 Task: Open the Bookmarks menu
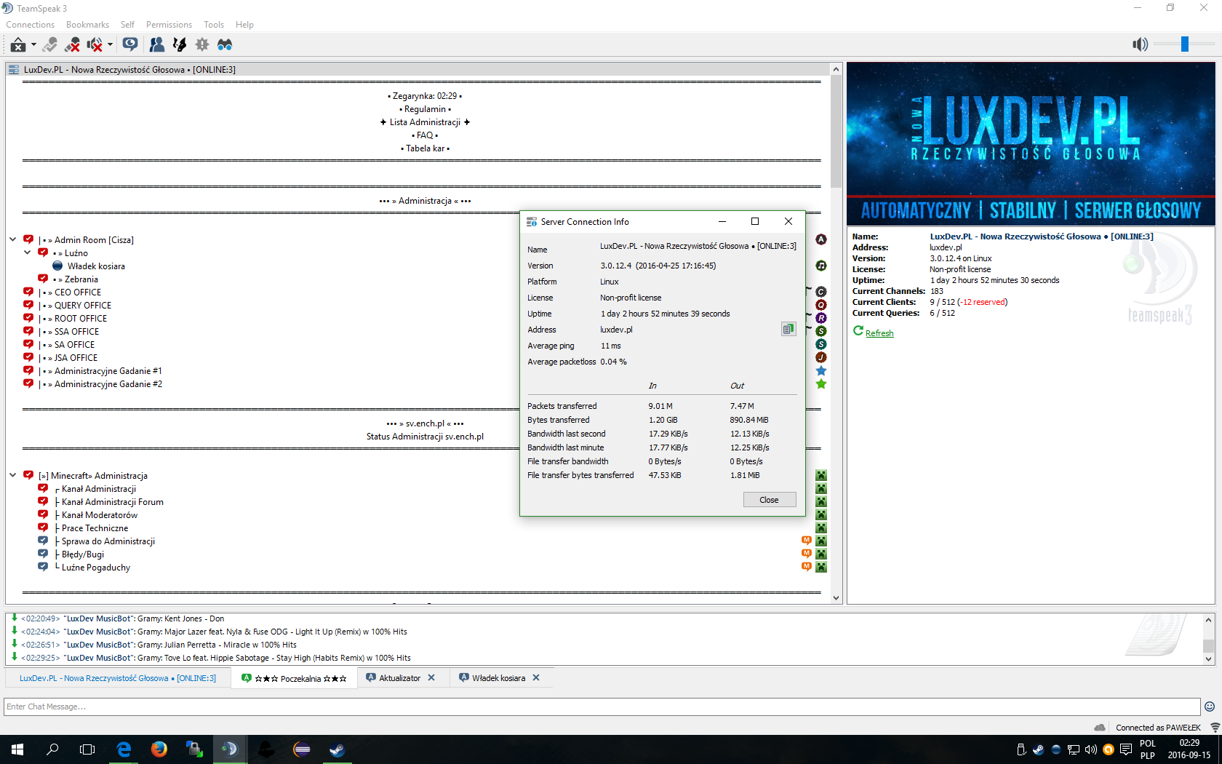[x=87, y=25]
